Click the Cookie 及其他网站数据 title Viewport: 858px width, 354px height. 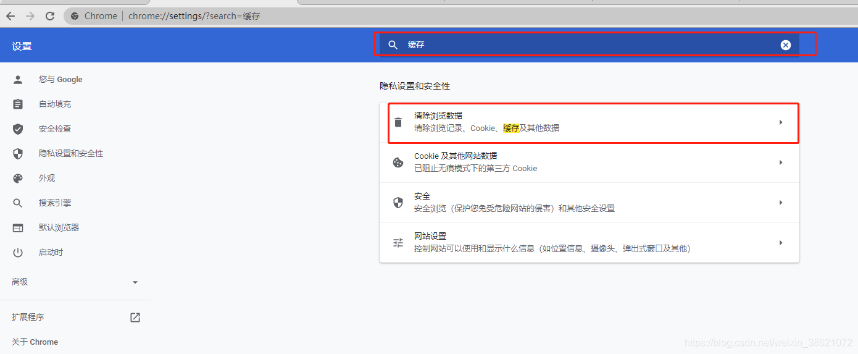pos(456,156)
